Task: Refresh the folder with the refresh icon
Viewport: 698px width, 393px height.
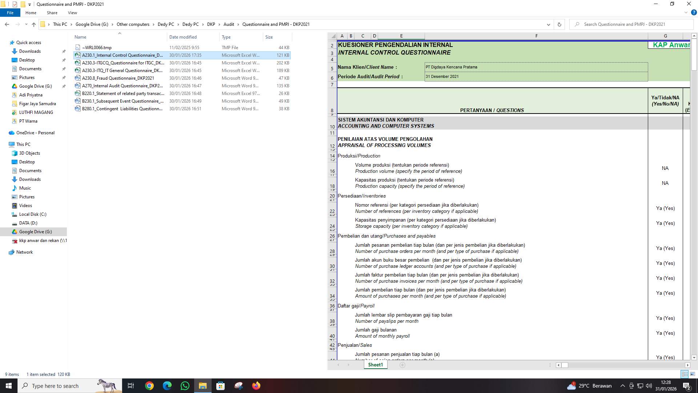Action: [559, 24]
